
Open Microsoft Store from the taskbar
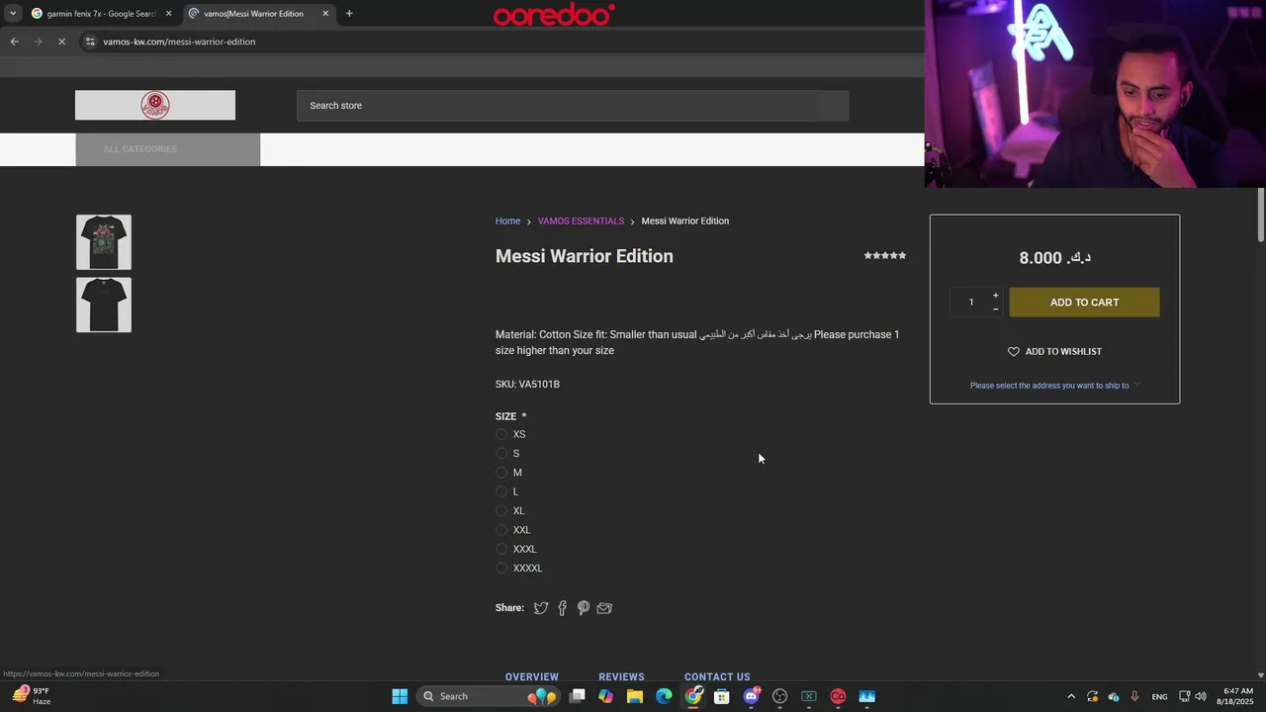[722, 696]
